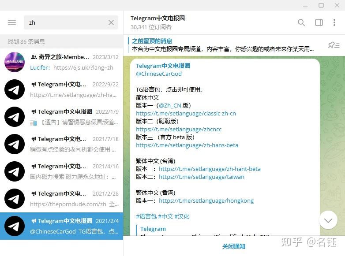Open the pinned messages list icon

click(x=334, y=45)
